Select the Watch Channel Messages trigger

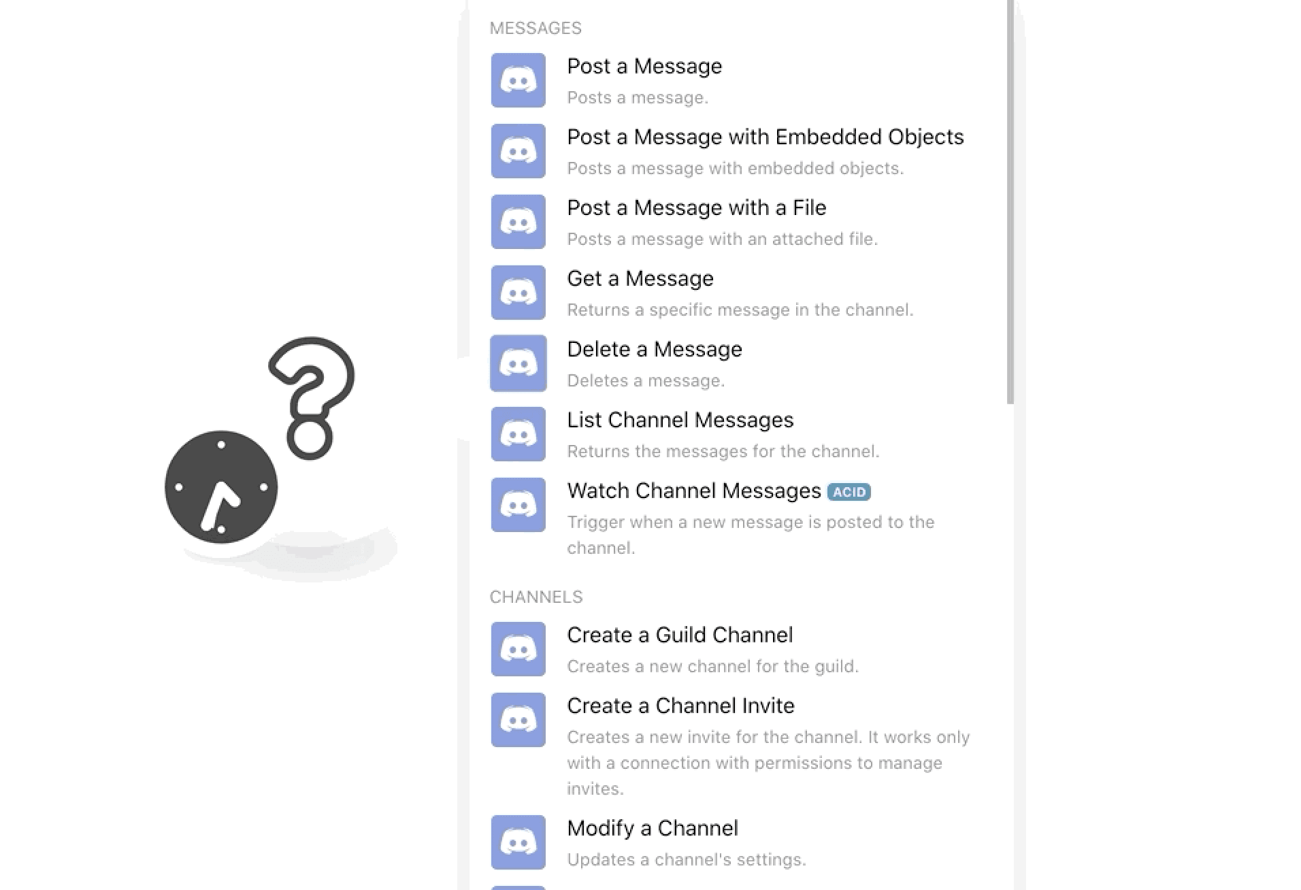click(x=693, y=490)
